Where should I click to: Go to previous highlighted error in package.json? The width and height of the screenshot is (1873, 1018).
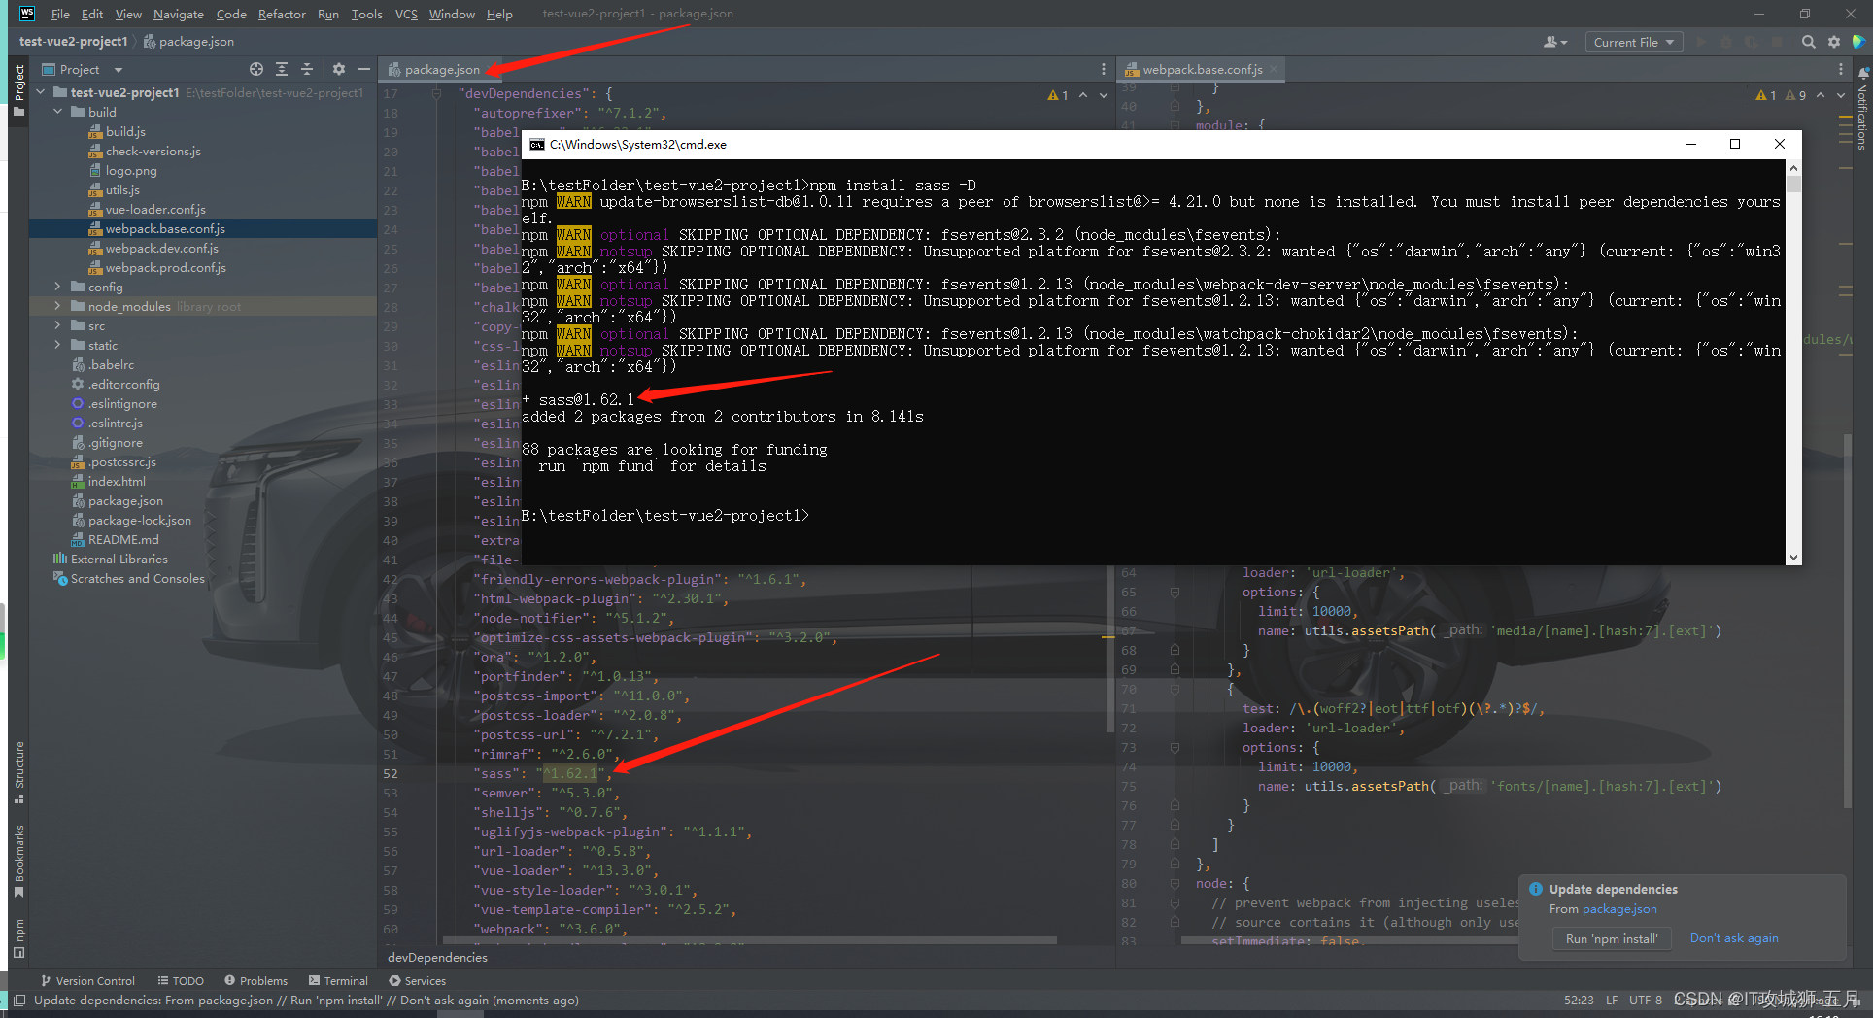pos(1083,95)
